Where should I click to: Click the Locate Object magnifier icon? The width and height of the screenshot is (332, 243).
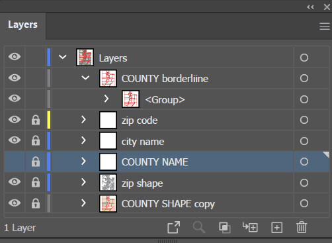click(199, 227)
